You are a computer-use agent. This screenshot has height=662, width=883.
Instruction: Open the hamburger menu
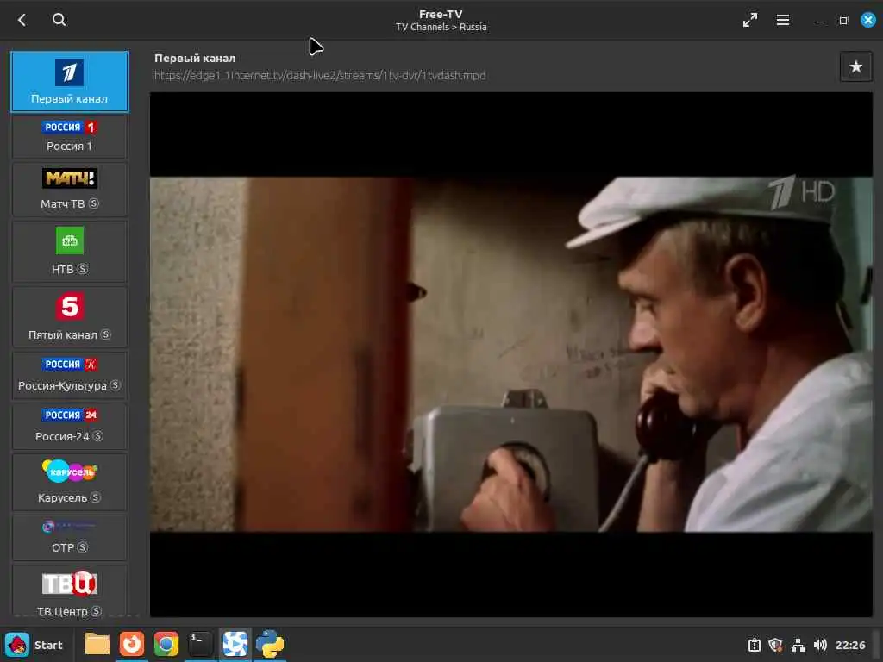(x=782, y=21)
